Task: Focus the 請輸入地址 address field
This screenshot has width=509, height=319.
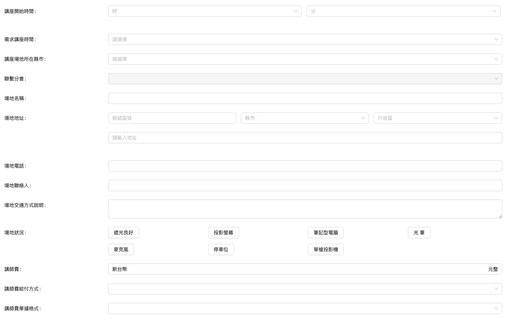Action: [305, 138]
